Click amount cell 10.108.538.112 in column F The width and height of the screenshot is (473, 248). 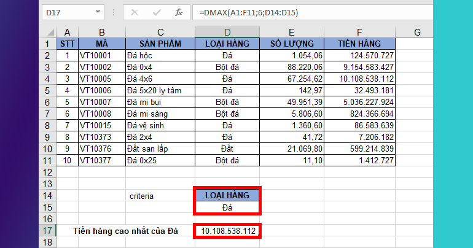tap(359, 79)
